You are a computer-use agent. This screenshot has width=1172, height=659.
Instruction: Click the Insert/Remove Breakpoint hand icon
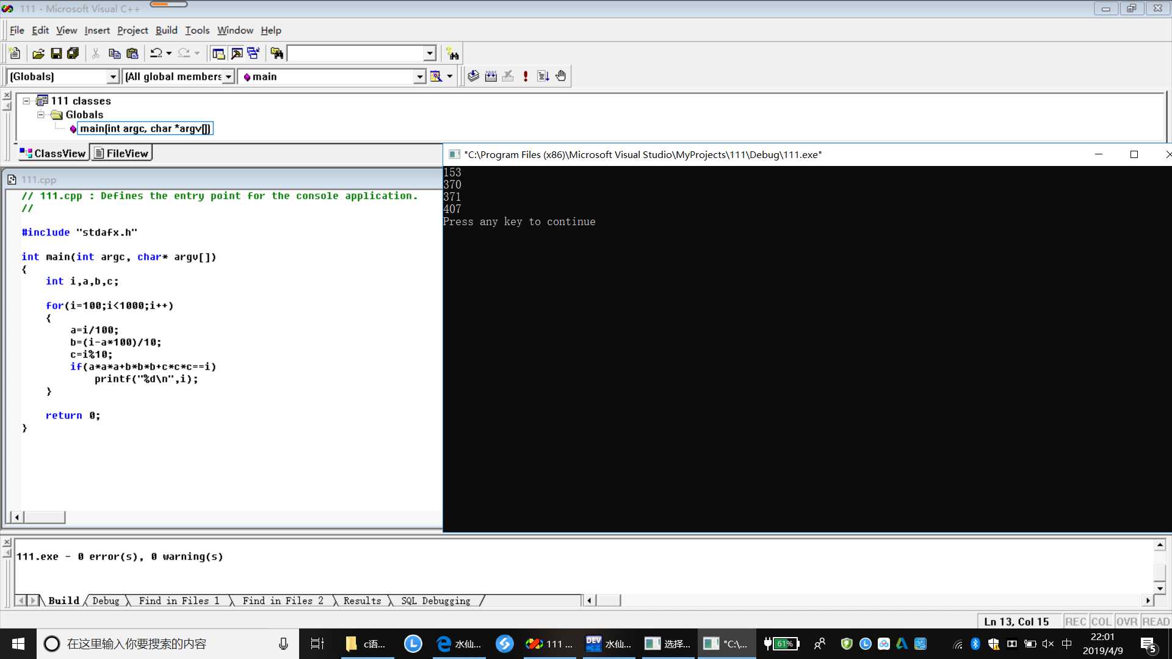pos(561,76)
